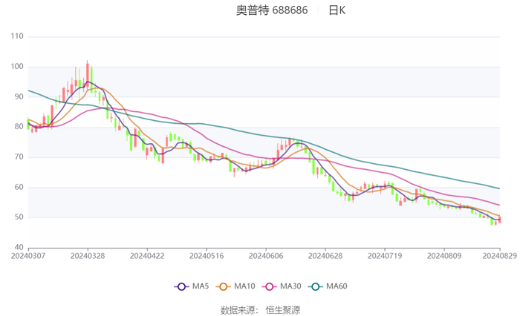Click the x-axis date label 20240516
This screenshot has width=520, height=316.
pos(207,256)
